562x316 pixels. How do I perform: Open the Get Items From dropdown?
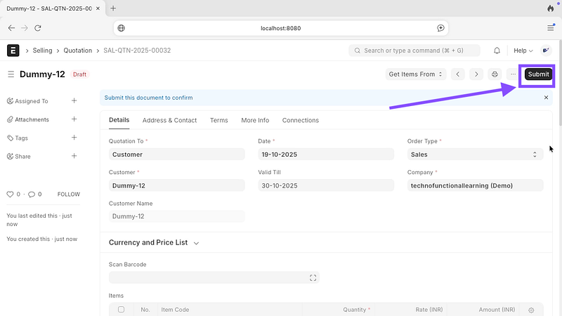[417, 74]
